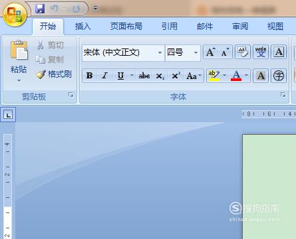Image resolution: width=296 pixels, height=239 pixels.
Task: Click the vertical ruler
Action: pos(7,187)
